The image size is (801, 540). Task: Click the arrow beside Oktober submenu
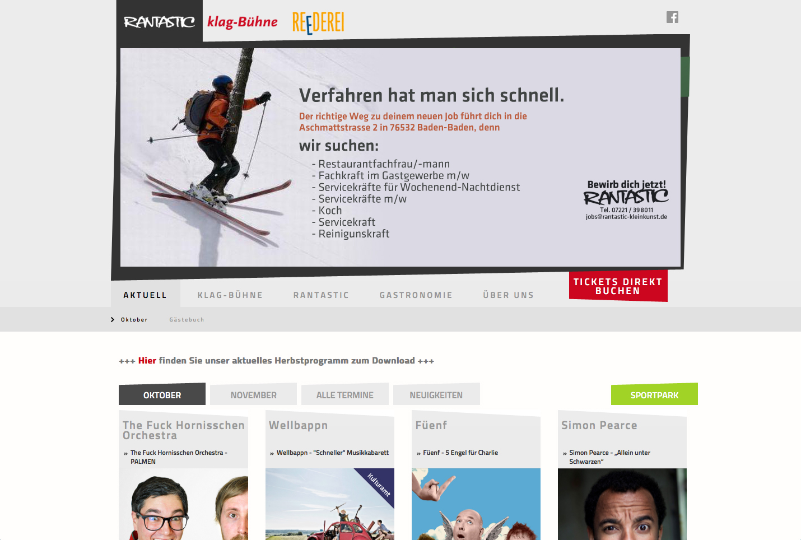(113, 320)
